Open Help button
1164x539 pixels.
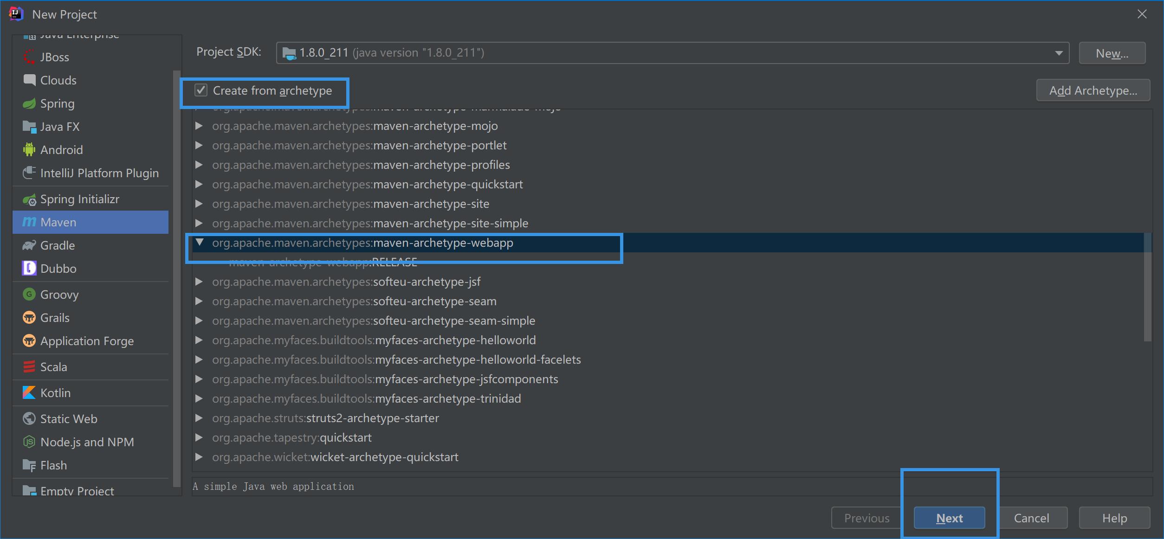click(1115, 518)
